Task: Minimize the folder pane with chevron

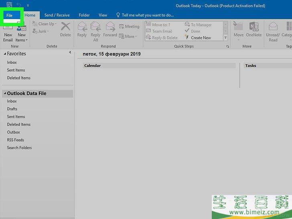Action: point(70,53)
